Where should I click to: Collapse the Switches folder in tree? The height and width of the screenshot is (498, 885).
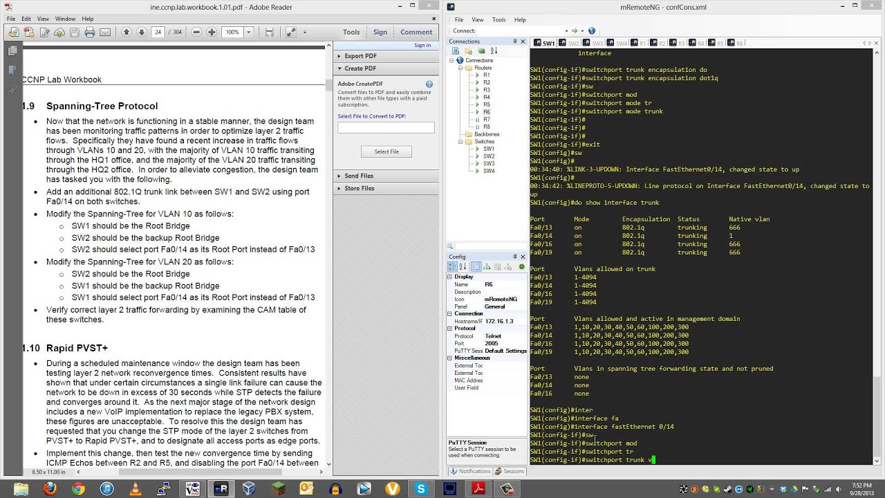click(460, 142)
